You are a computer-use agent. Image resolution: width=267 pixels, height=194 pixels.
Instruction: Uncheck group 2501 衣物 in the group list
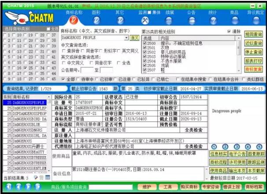145,48
